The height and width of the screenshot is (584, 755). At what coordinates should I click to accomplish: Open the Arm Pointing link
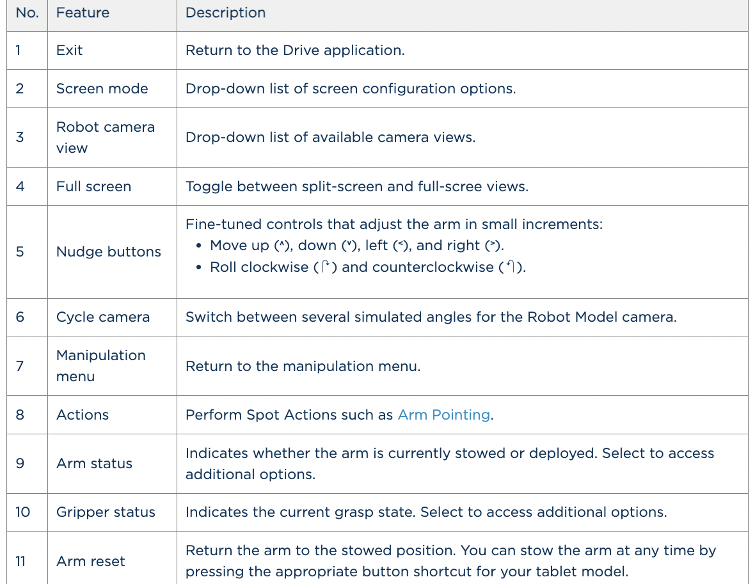pos(443,414)
